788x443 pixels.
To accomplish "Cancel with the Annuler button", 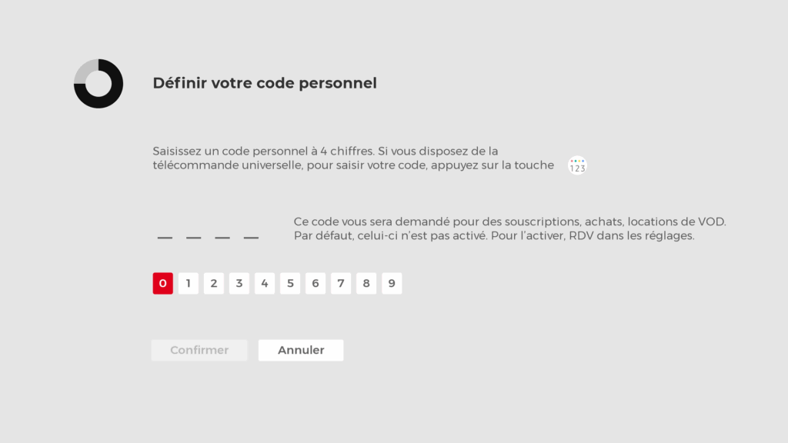I will pos(301,350).
